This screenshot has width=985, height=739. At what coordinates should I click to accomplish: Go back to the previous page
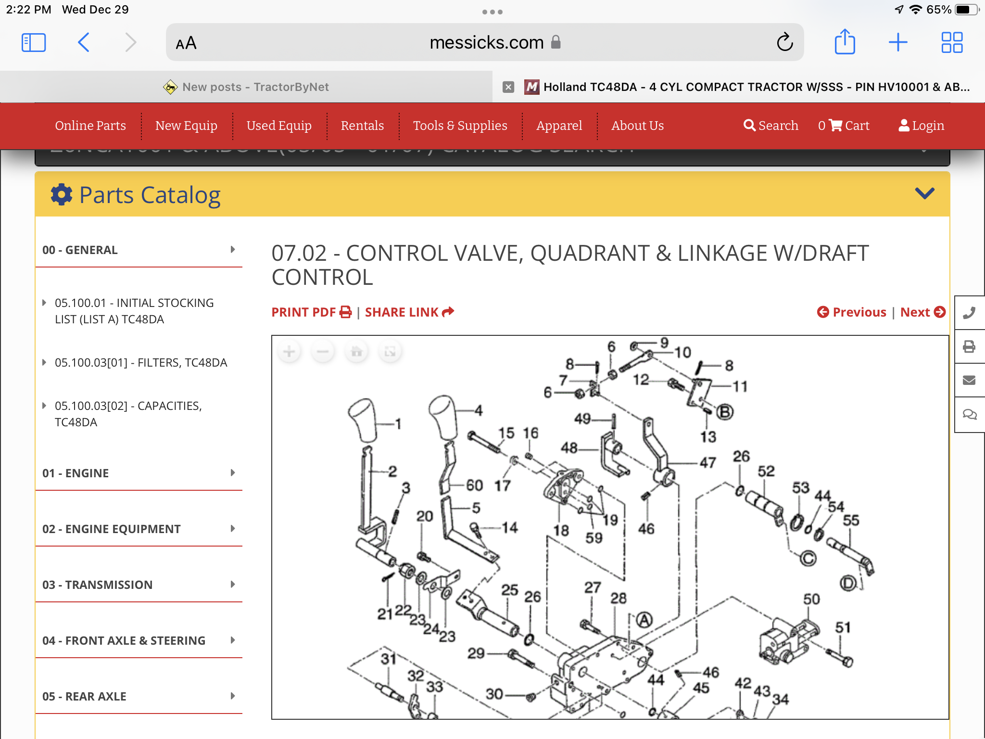(x=84, y=42)
